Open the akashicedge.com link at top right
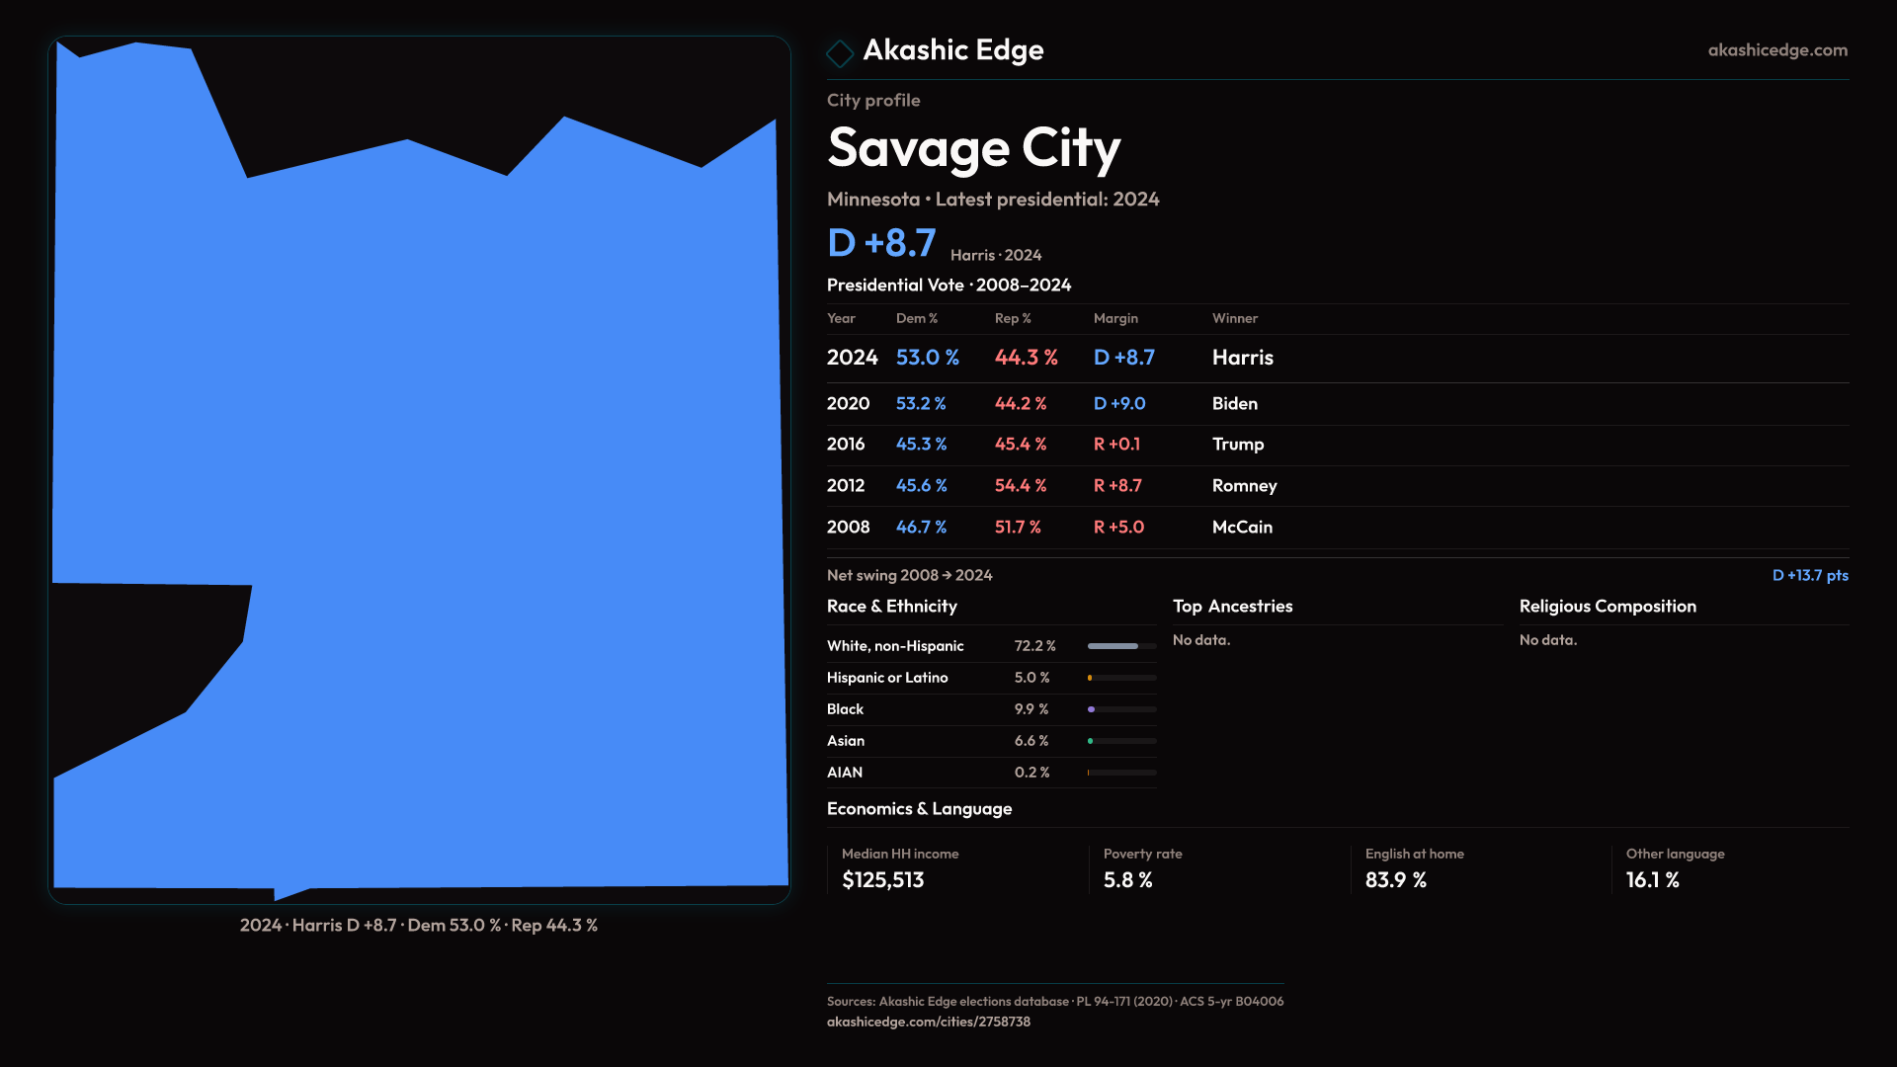The image size is (1897, 1067). 1776,50
